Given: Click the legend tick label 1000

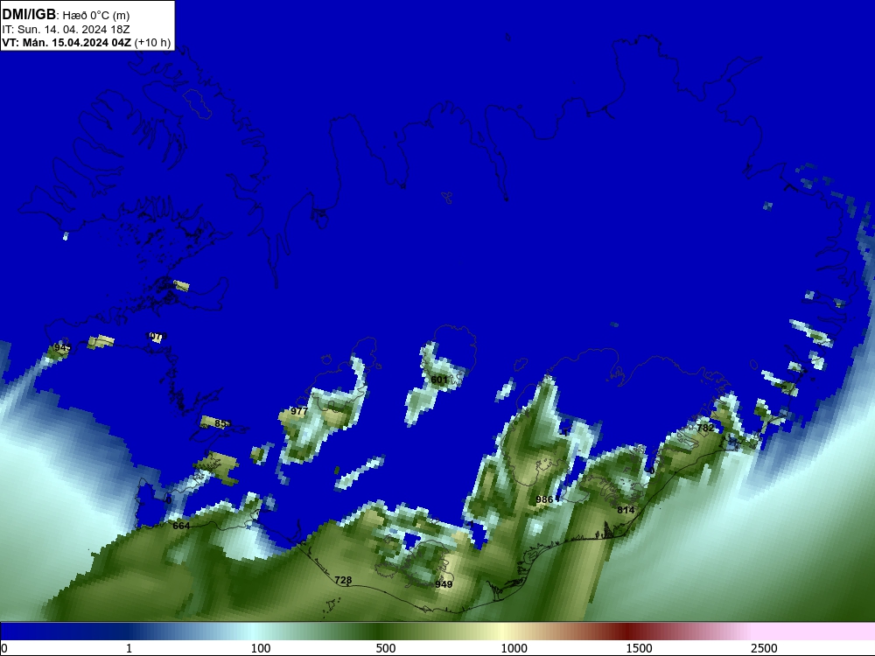Looking at the screenshot, I should pyautogui.click(x=514, y=648).
